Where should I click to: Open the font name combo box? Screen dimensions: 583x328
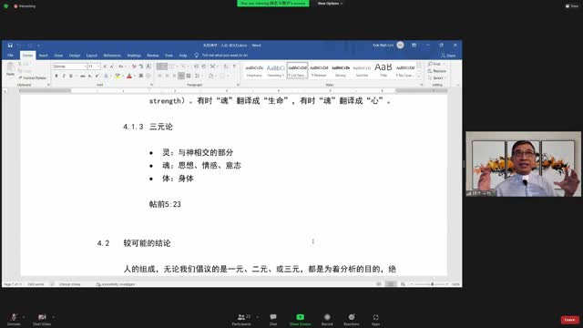click(69, 67)
